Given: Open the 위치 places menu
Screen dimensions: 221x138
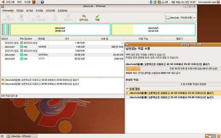Looking at the screenshot, I should pyautogui.click(x=19, y=2).
